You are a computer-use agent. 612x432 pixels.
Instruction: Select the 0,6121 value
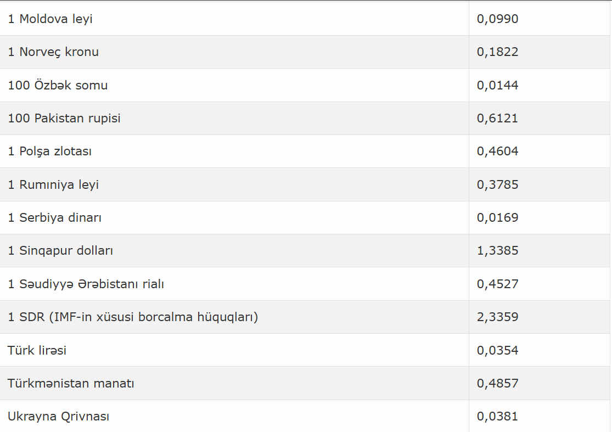tap(498, 118)
